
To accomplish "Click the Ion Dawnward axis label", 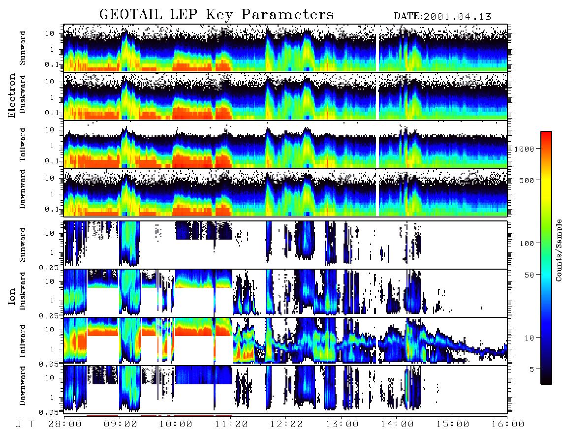I will [x=23, y=386].
